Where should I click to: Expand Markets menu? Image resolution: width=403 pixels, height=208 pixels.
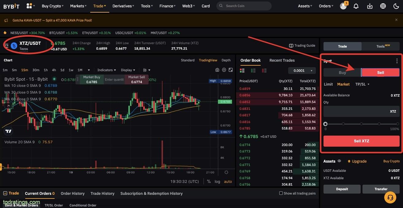[78, 6]
